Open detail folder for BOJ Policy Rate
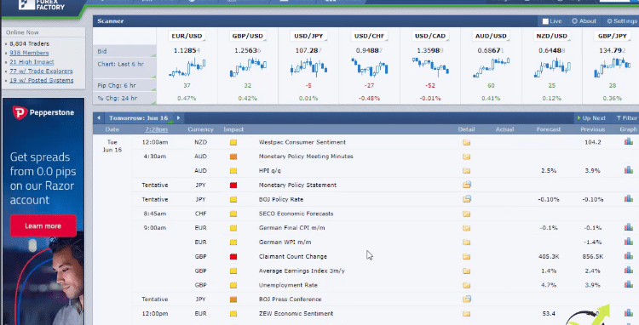 [x=467, y=199]
